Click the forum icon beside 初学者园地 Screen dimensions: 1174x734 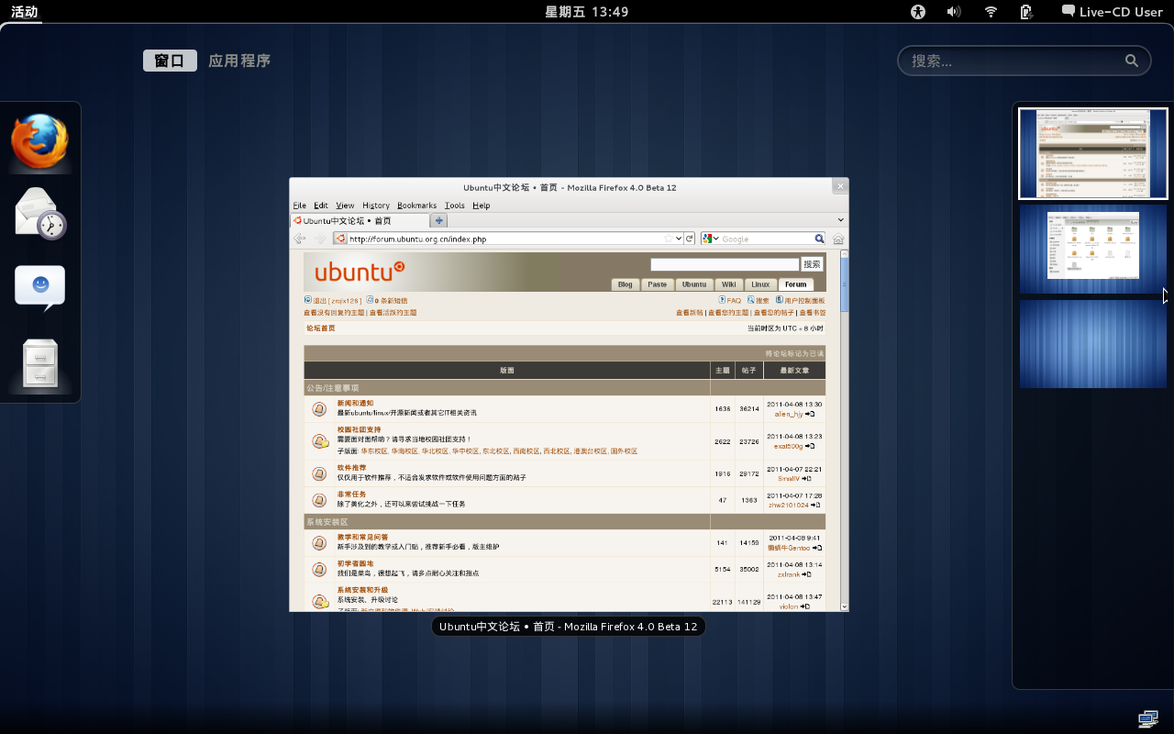(x=319, y=569)
